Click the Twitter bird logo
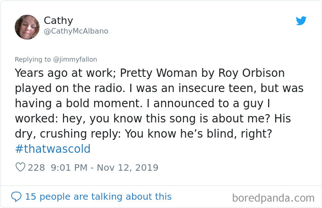This screenshot has width=322, height=208. (301, 21)
